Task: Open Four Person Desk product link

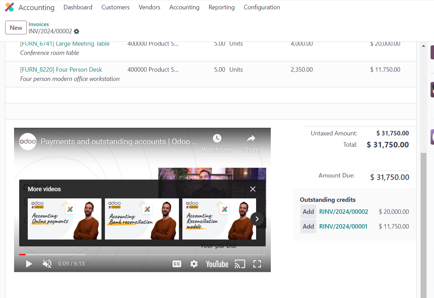Action: 61,70
